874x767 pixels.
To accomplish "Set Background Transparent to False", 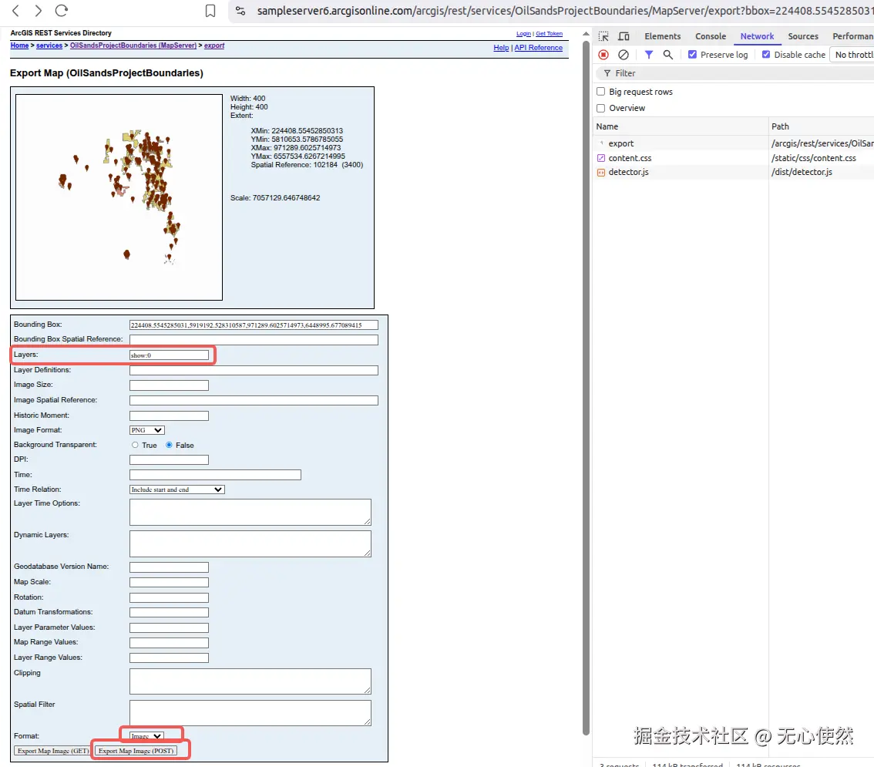I will pos(169,445).
